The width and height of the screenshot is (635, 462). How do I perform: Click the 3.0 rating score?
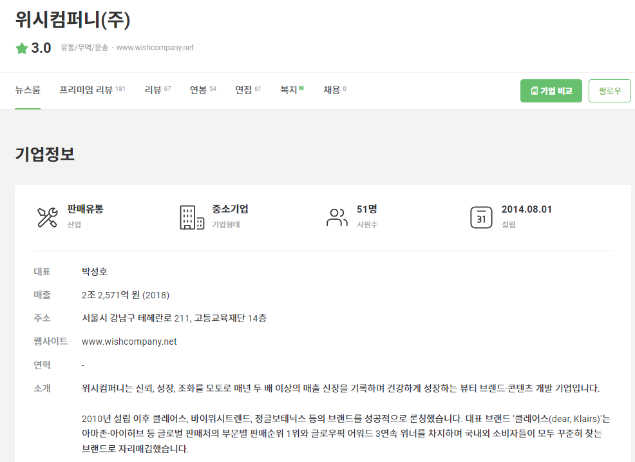[41, 48]
